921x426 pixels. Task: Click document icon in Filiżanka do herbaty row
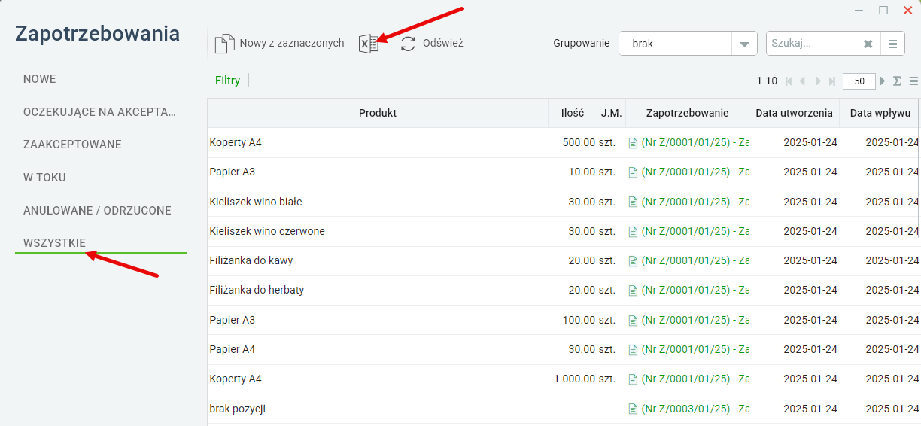[x=633, y=291]
